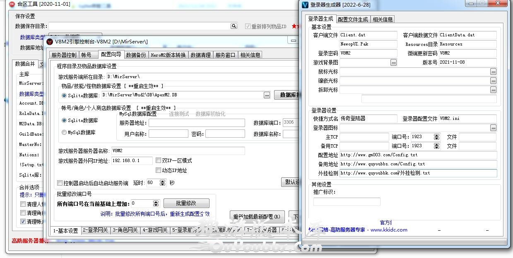Toggle auto-start server after controller launch
The width and height of the screenshot is (513, 258).
(x=60, y=183)
